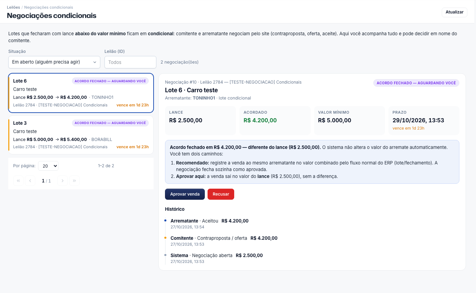
Task: Click status badge in detail panel header
Action: click(416, 83)
